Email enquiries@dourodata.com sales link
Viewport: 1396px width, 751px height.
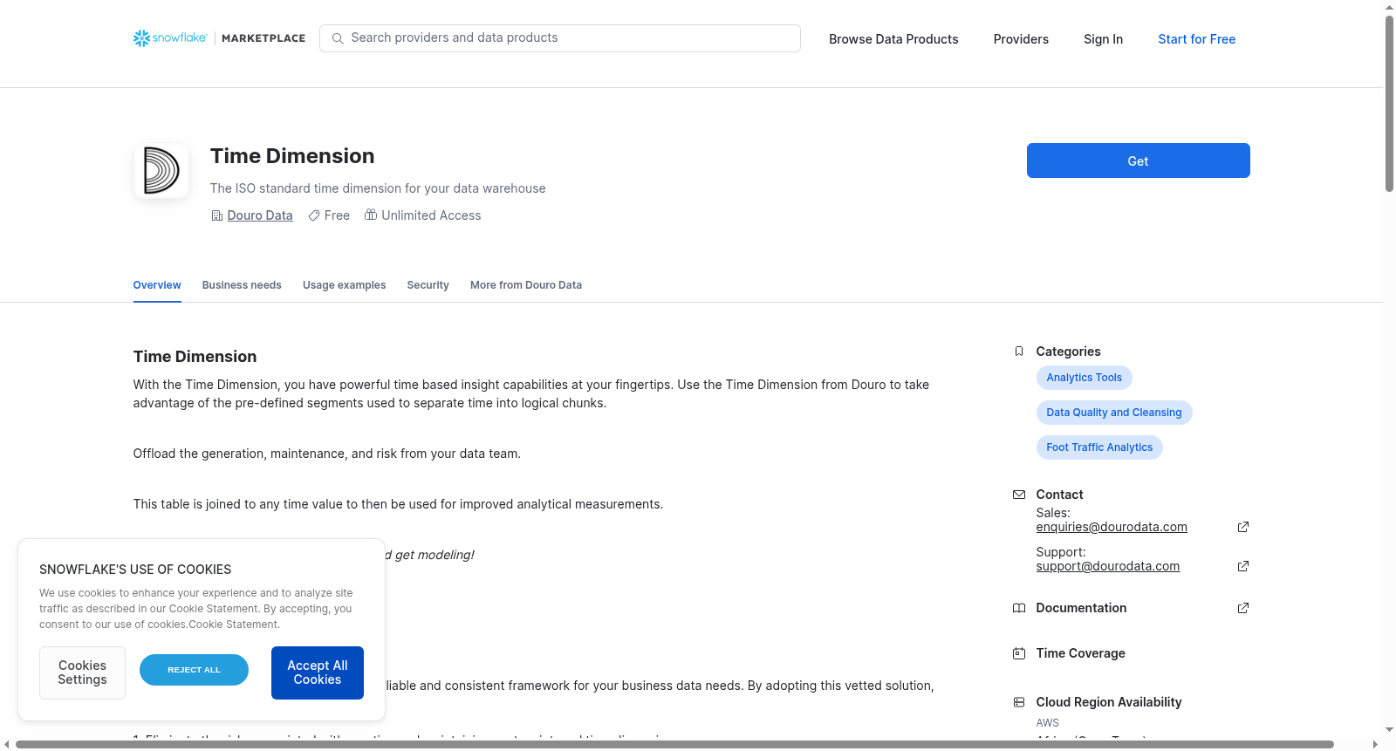pyautogui.click(x=1112, y=527)
